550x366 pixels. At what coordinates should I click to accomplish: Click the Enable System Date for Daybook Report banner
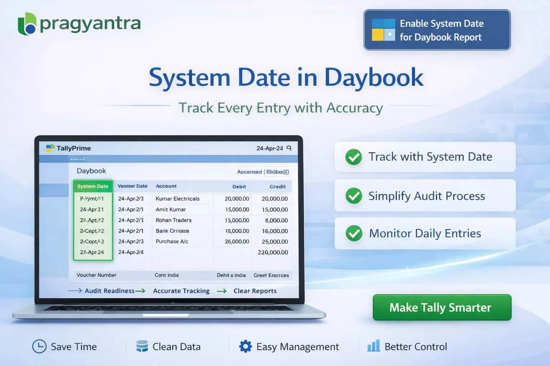(x=437, y=30)
